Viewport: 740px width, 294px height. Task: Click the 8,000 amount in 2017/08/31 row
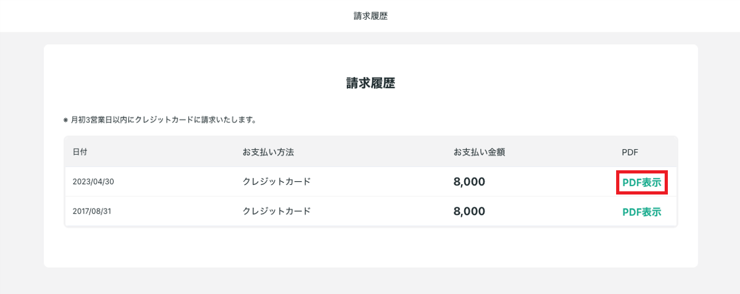tap(469, 211)
